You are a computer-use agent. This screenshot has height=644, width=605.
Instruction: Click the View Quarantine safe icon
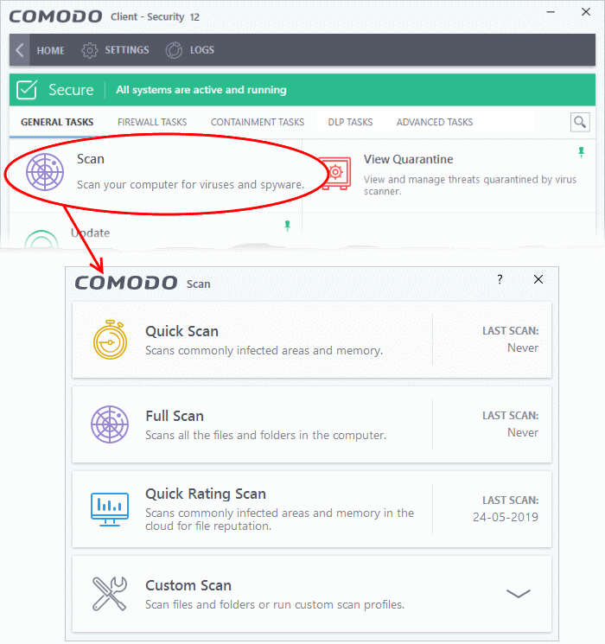click(x=336, y=173)
